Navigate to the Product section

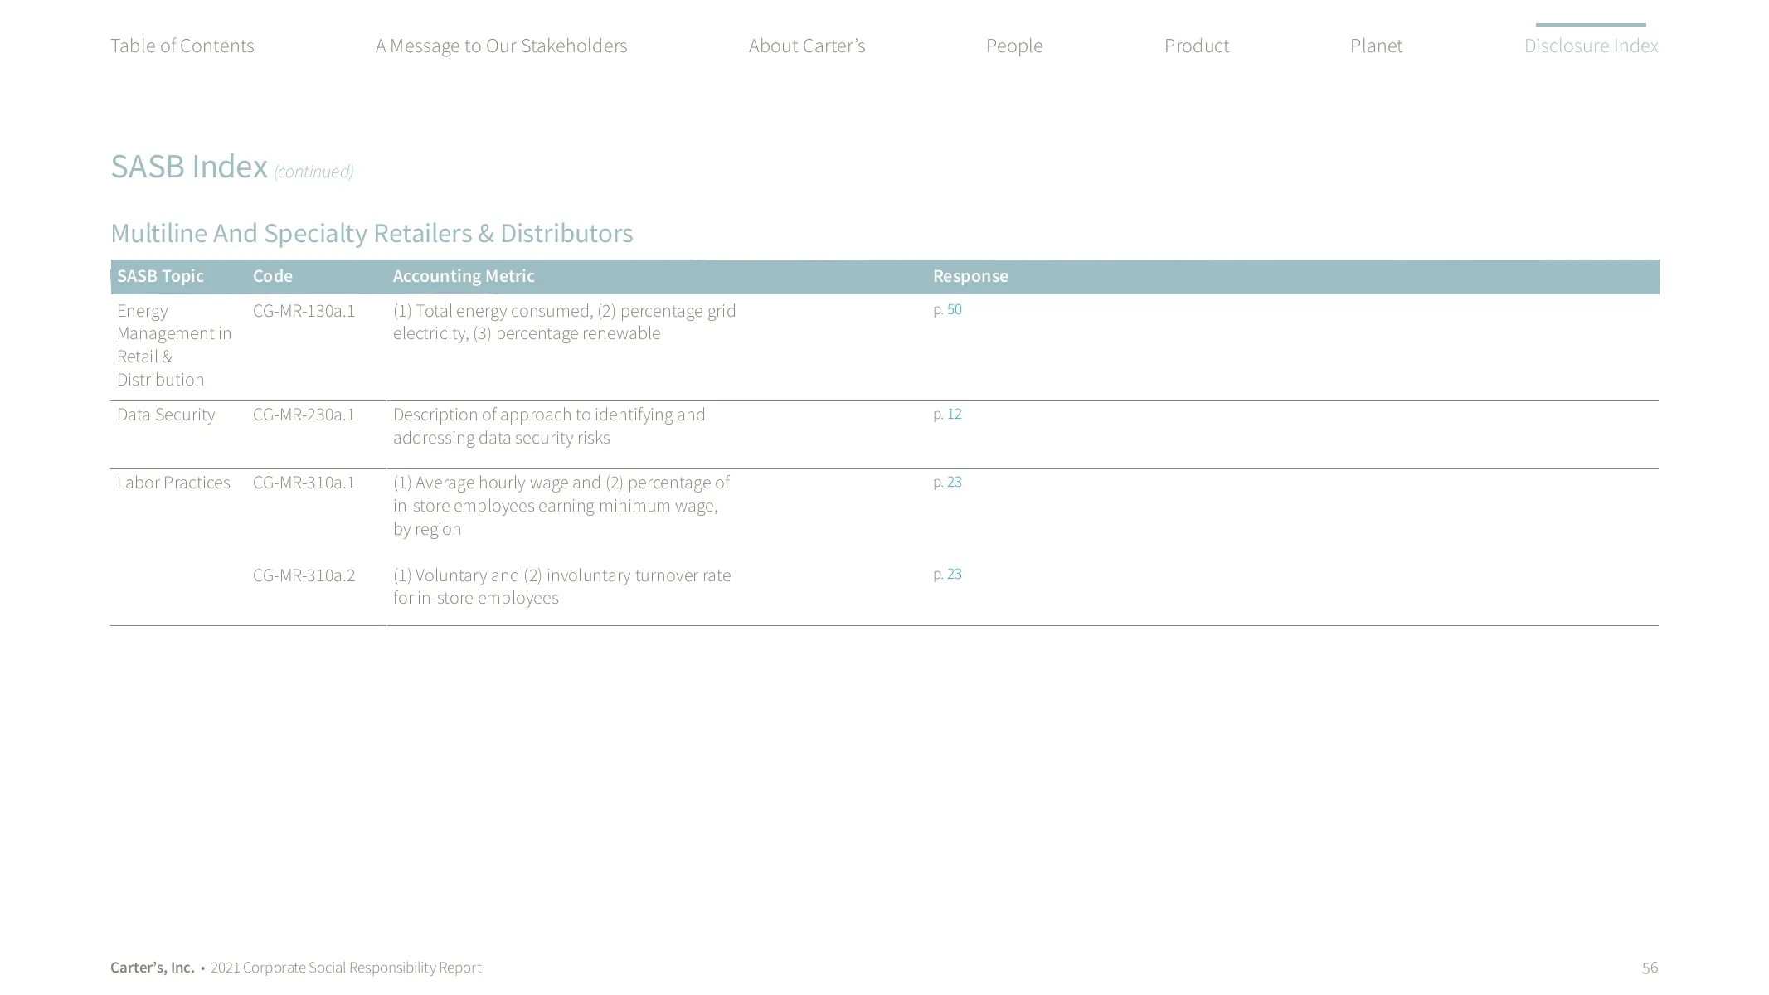click(x=1196, y=46)
